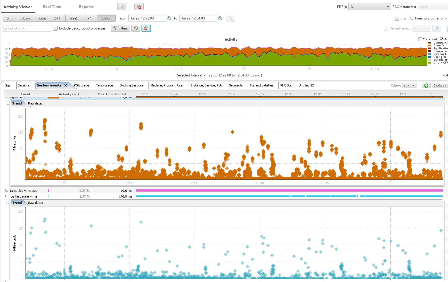The image size is (448, 282).
Task: Toggle the Cpu count checkbox
Action: tap(420, 39)
